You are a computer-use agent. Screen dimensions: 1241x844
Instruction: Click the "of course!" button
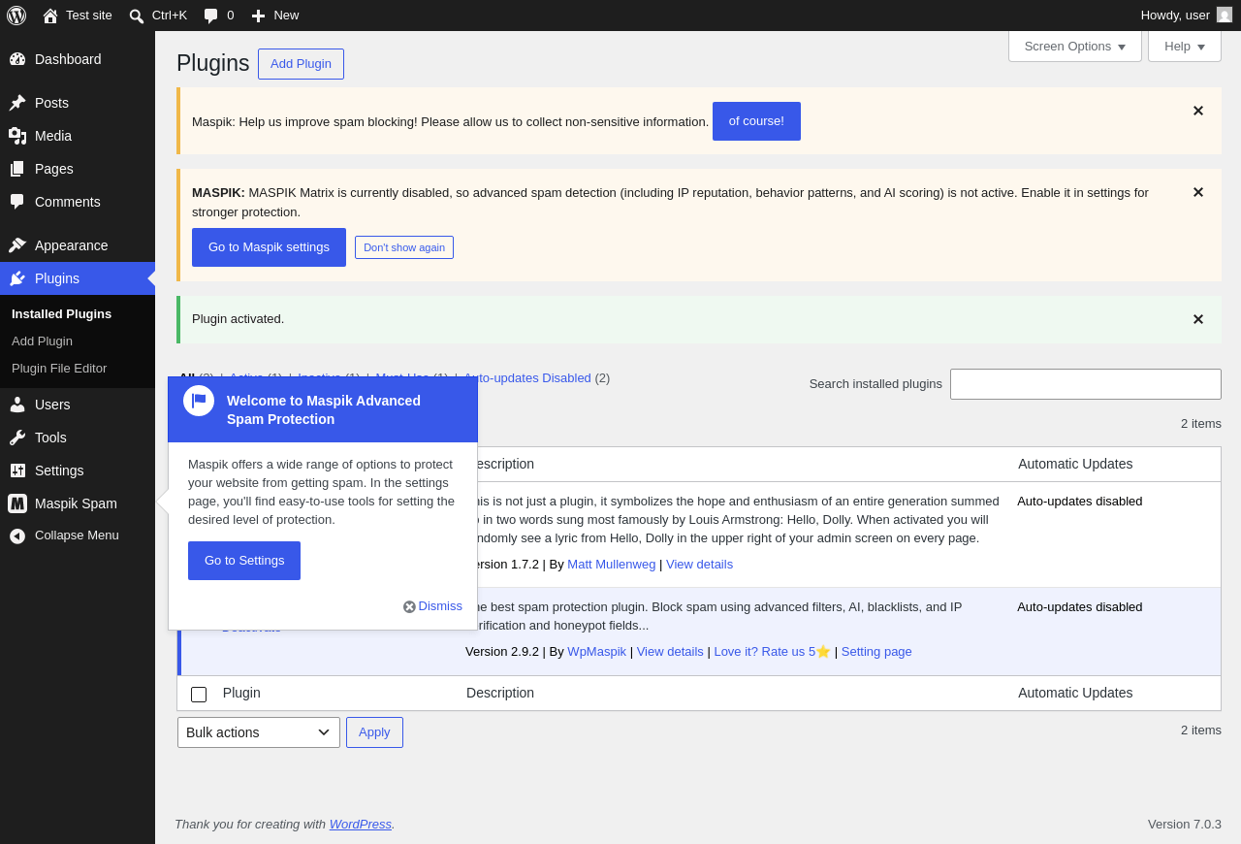(756, 121)
